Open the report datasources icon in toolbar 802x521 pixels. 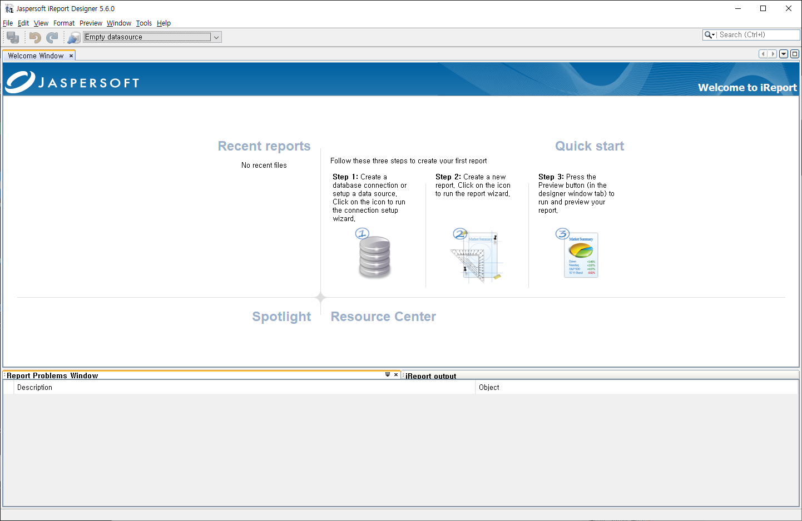click(74, 37)
